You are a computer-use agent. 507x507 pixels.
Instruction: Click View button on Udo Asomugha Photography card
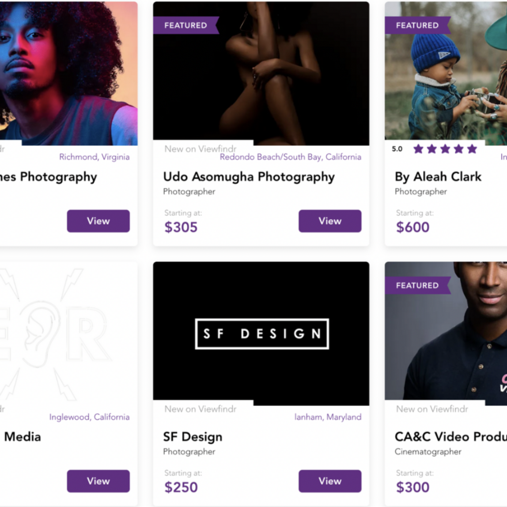pos(329,221)
